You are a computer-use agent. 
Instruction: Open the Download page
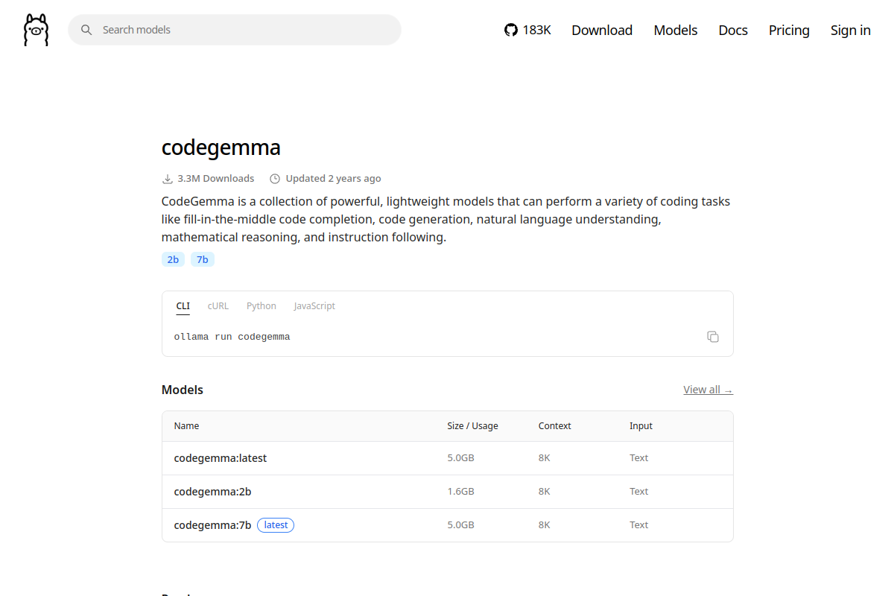(602, 30)
